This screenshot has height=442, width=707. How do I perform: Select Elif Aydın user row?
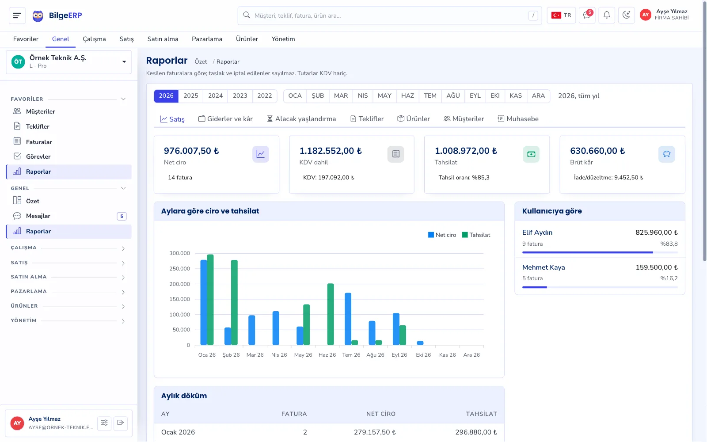point(600,240)
